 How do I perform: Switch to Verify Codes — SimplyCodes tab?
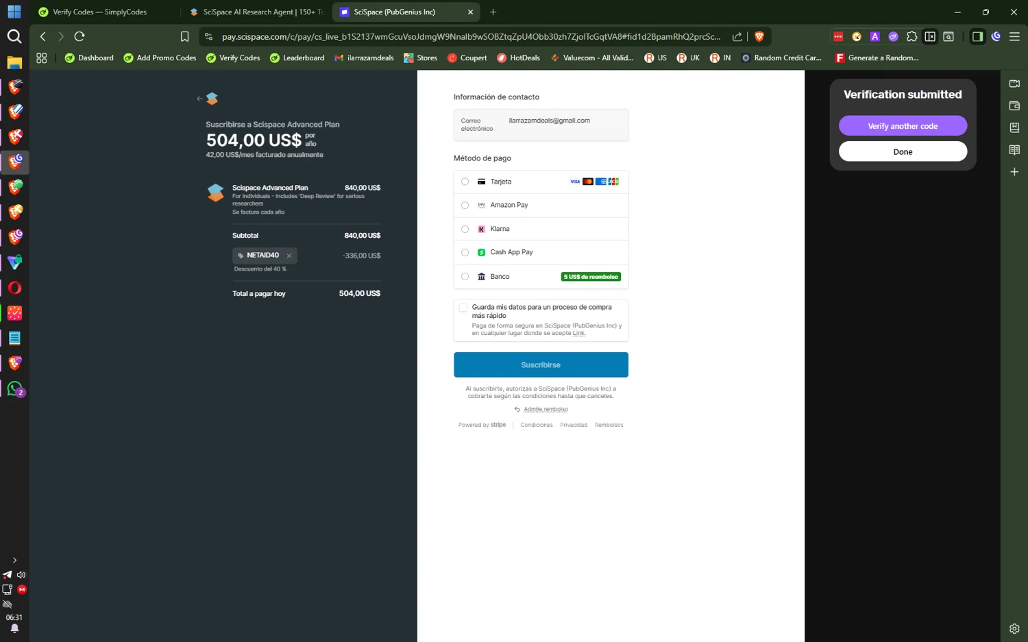(99, 12)
